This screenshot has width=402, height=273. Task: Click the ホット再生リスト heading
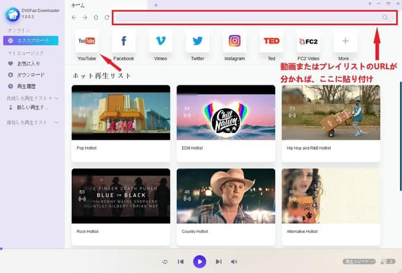pyautogui.click(x=102, y=76)
